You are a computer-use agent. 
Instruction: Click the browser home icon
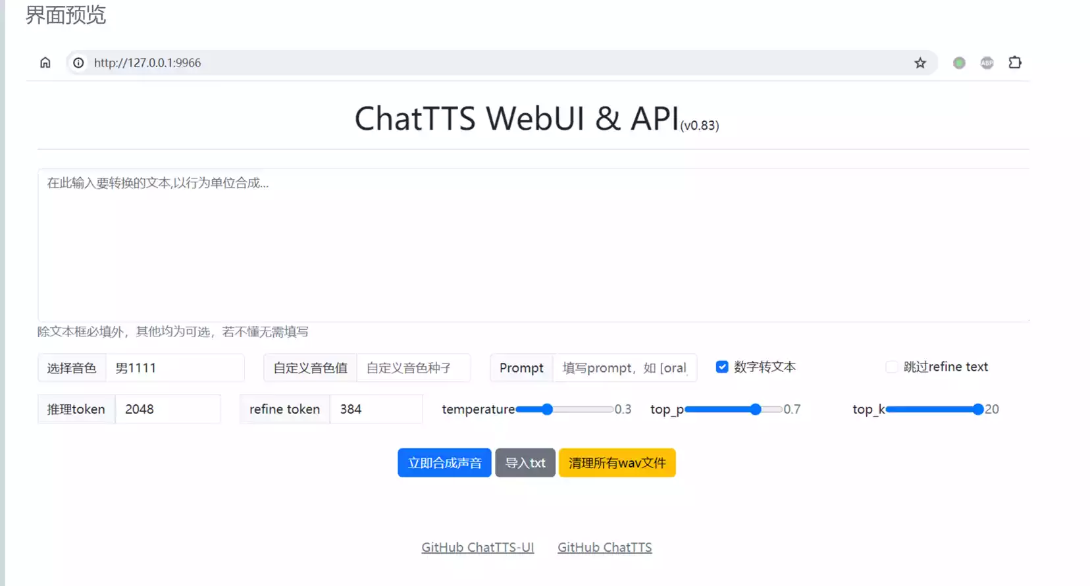pos(45,63)
